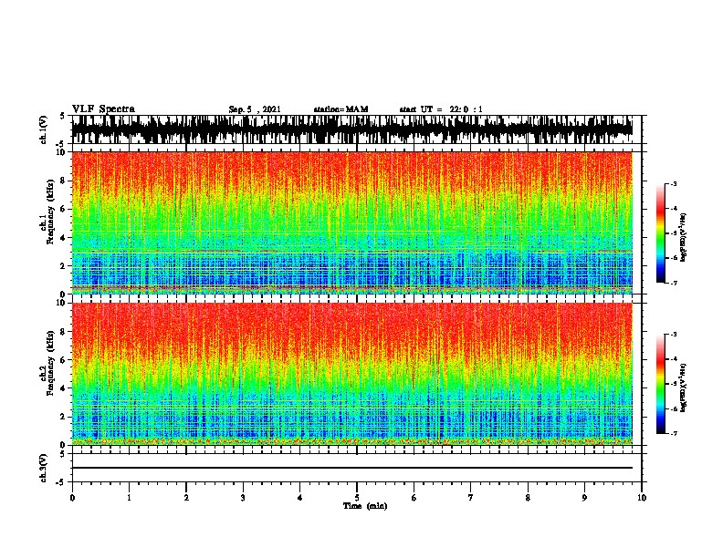Screen dimensions: 723x558
Task: Click time axis tick label '5'
Action: 357,498
